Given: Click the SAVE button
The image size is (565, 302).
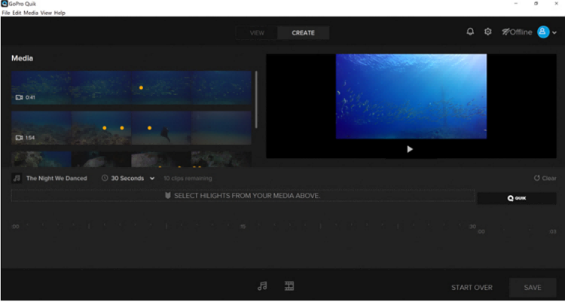Looking at the screenshot, I should pos(533,288).
